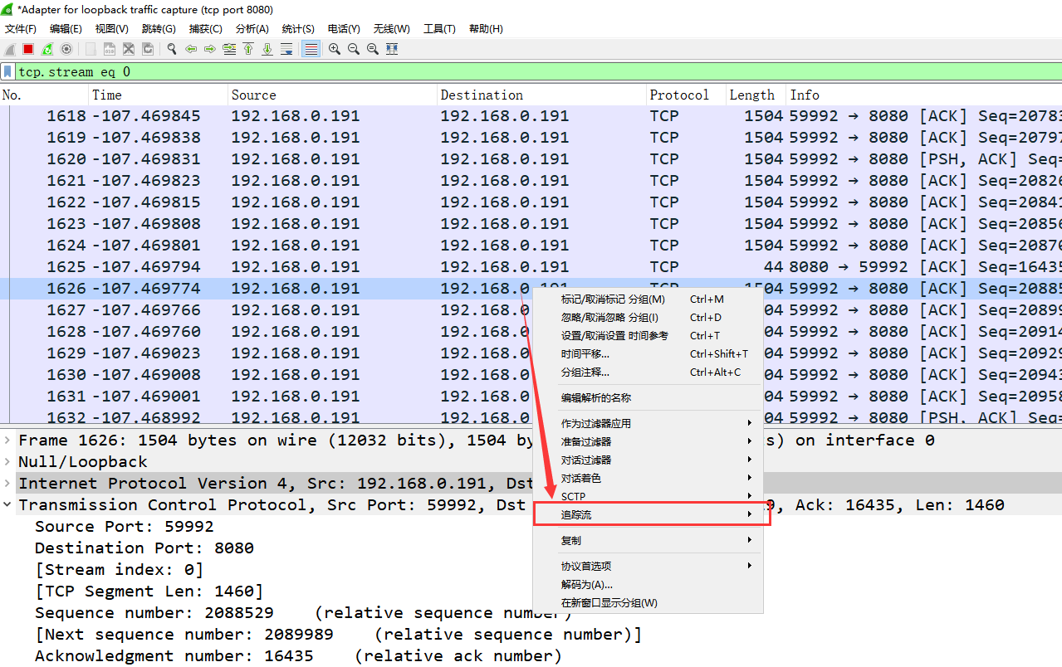Go to previous packet using back arrow
The width and height of the screenshot is (1062, 667).
coord(192,48)
